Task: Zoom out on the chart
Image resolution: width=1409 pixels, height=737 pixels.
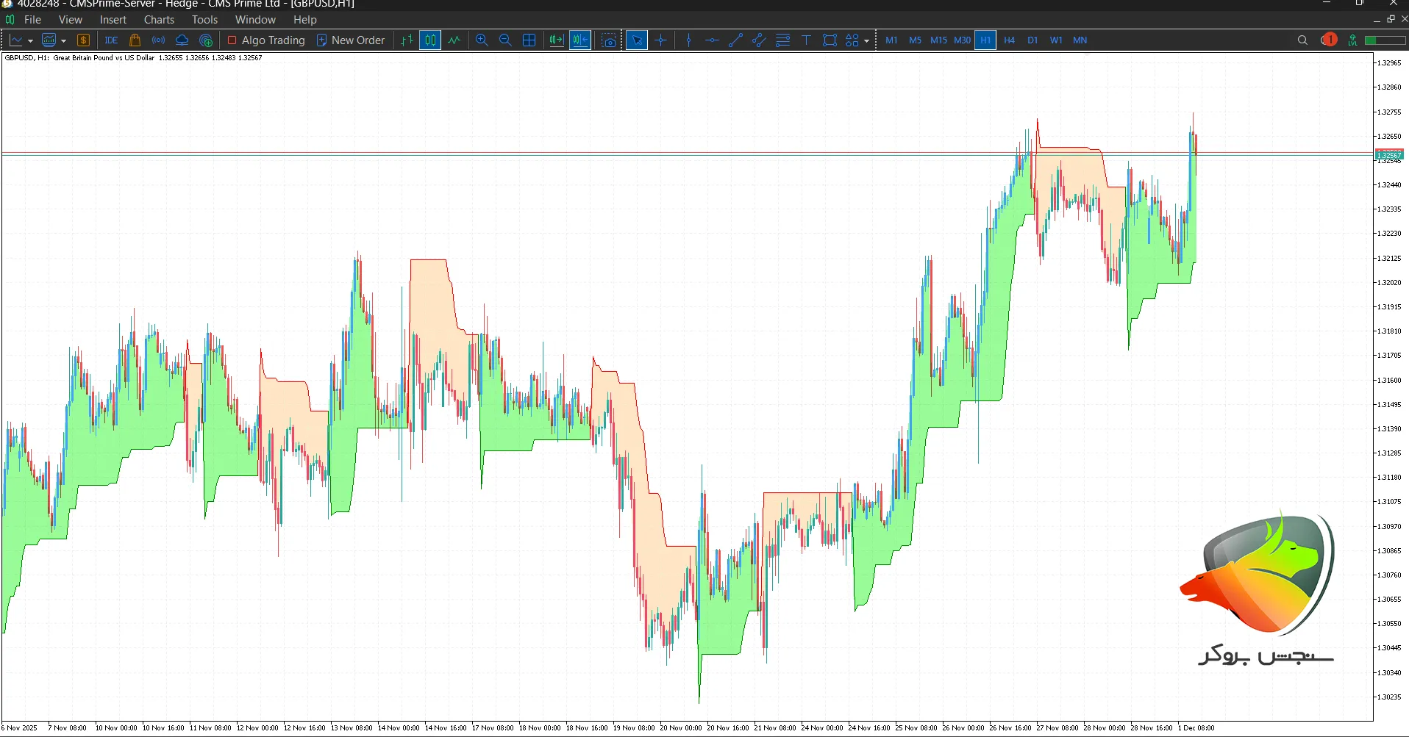Action: click(505, 40)
